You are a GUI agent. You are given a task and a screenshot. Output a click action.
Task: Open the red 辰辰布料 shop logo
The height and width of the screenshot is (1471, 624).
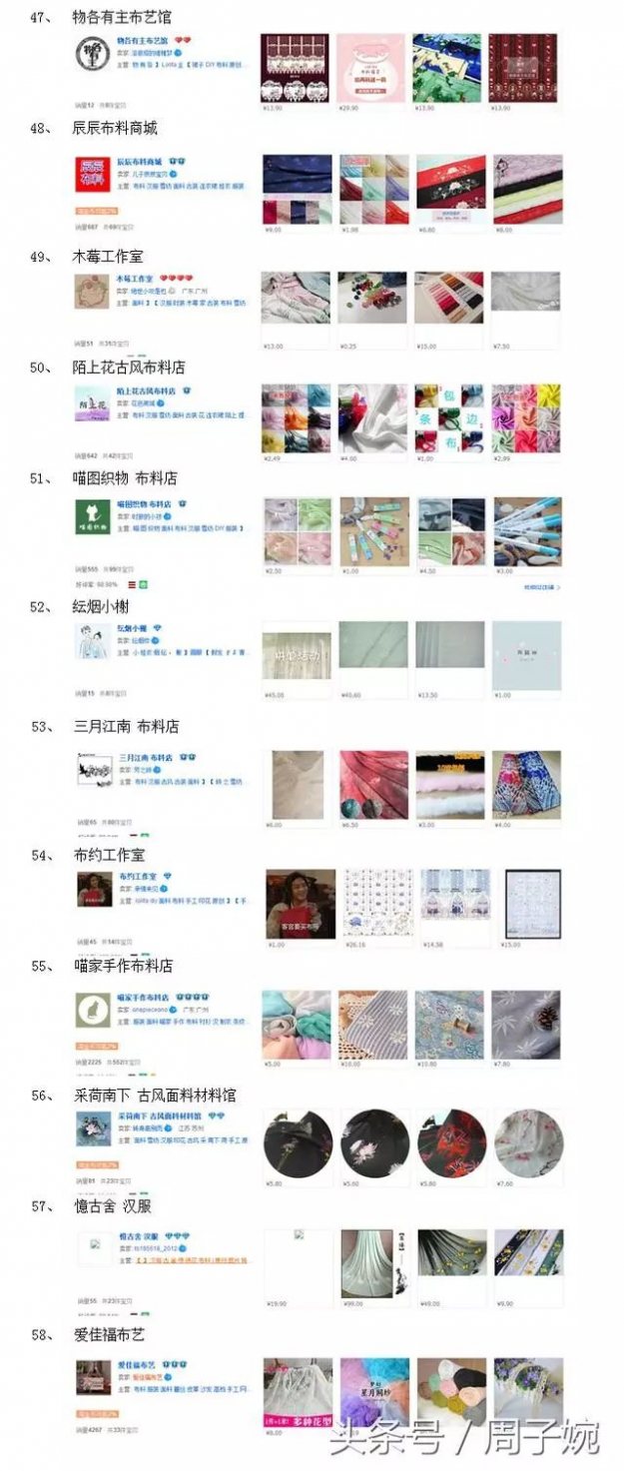pyautogui.click(x=93, y=172)
